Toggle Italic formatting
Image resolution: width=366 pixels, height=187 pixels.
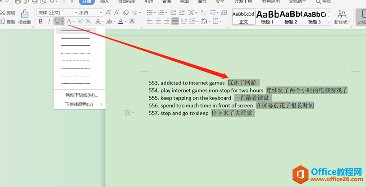coord(49,22)
